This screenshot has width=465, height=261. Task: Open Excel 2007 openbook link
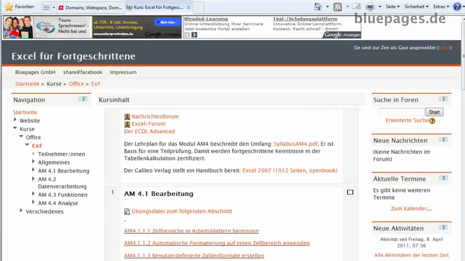point(290,170)
